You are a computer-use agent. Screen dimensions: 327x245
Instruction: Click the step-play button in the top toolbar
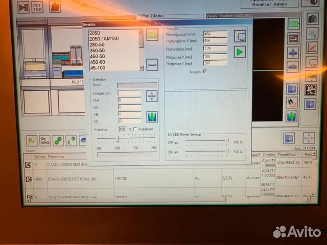point(24,7)
